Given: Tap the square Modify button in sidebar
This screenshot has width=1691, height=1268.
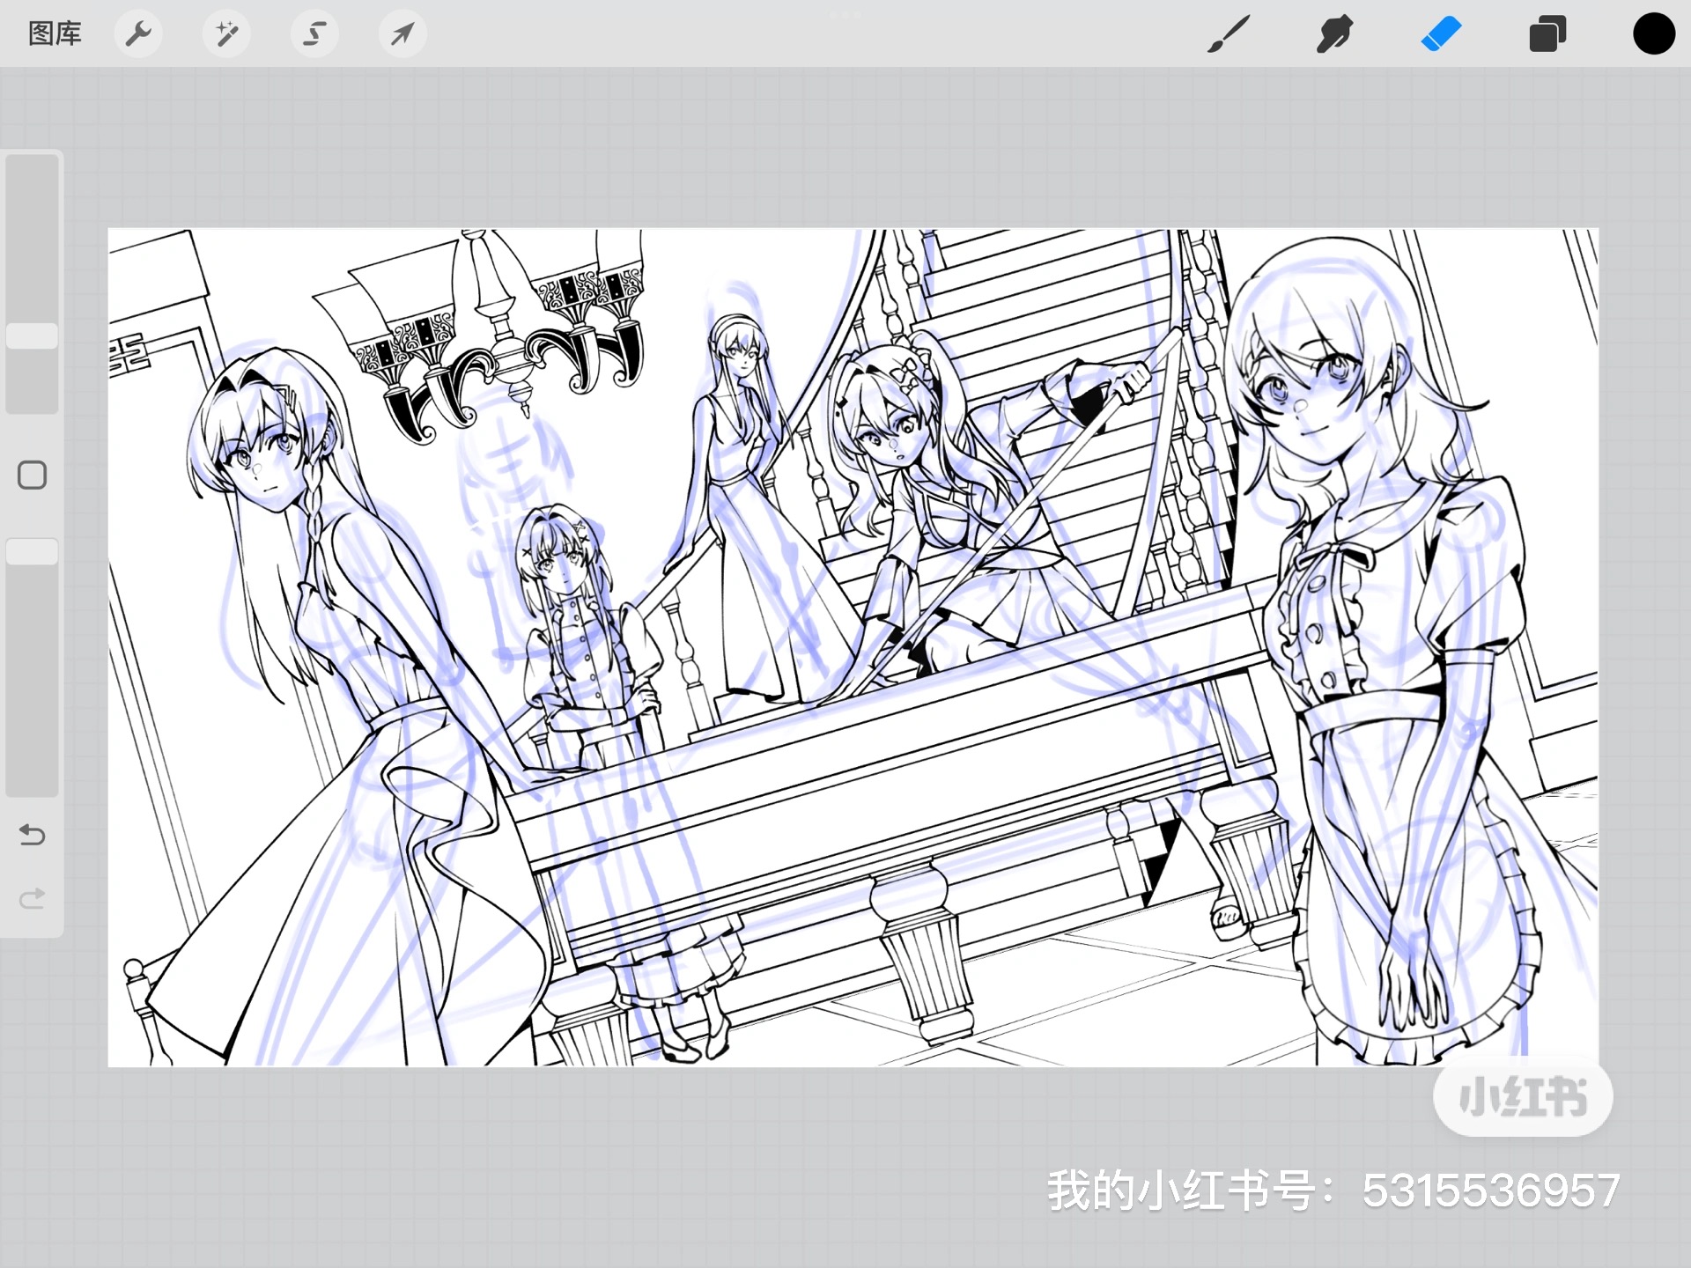Looking at the screenshot, I should (x=33, y=475).
